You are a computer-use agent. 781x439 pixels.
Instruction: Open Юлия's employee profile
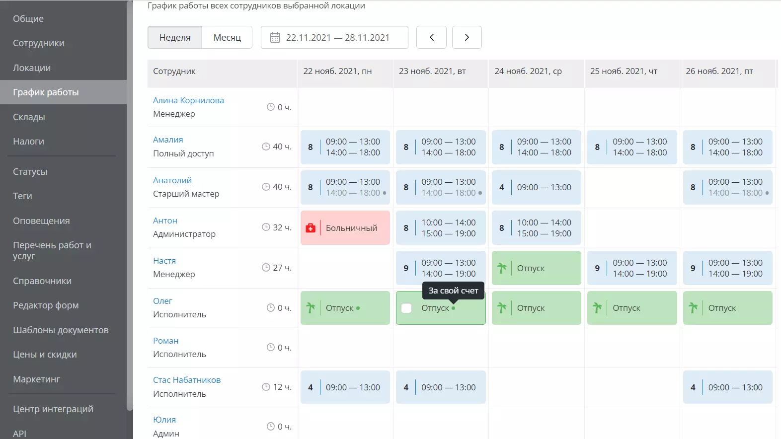click(x=164, y=420)
